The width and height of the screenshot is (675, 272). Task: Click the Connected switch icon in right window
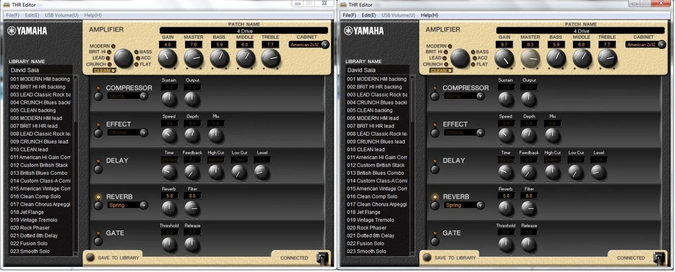[x=659, y=258]
